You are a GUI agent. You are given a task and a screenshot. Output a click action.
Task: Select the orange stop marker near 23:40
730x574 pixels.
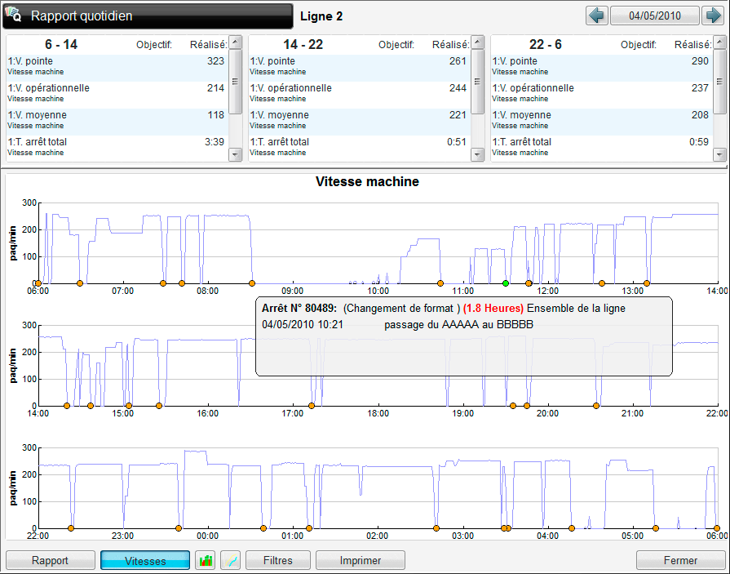click(179, 528)
